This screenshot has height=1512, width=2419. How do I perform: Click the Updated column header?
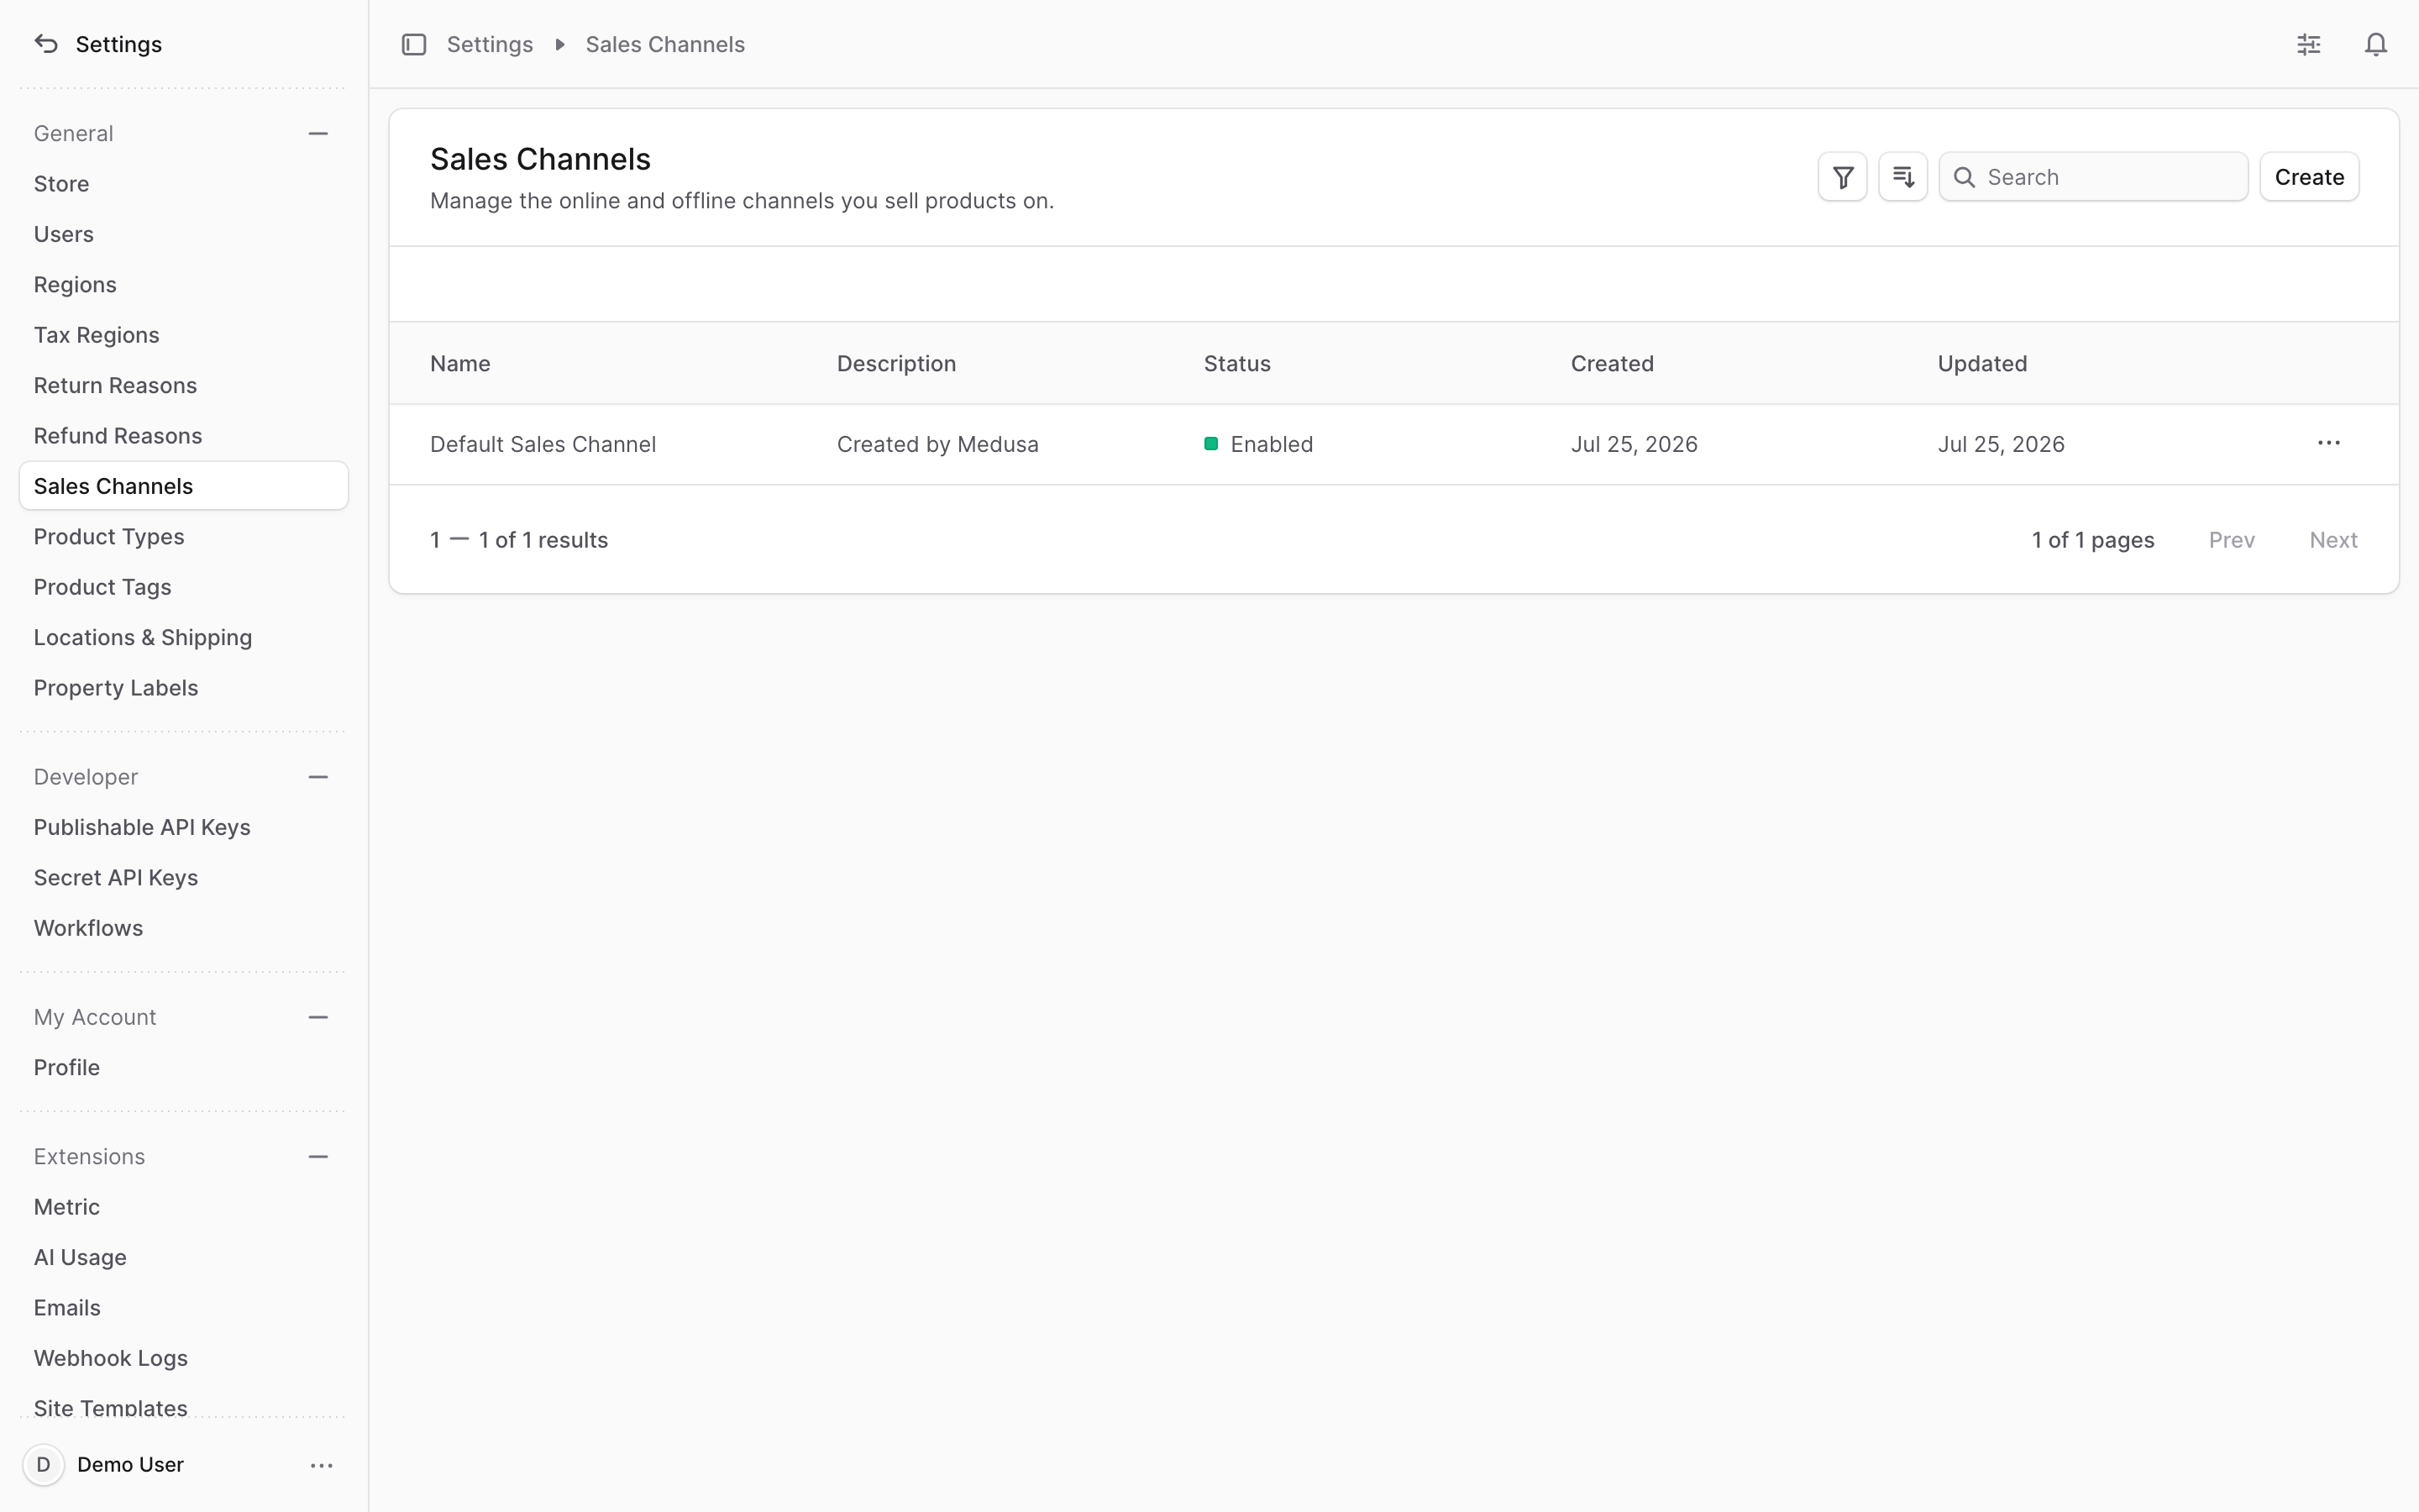[x=1982, y=364]
